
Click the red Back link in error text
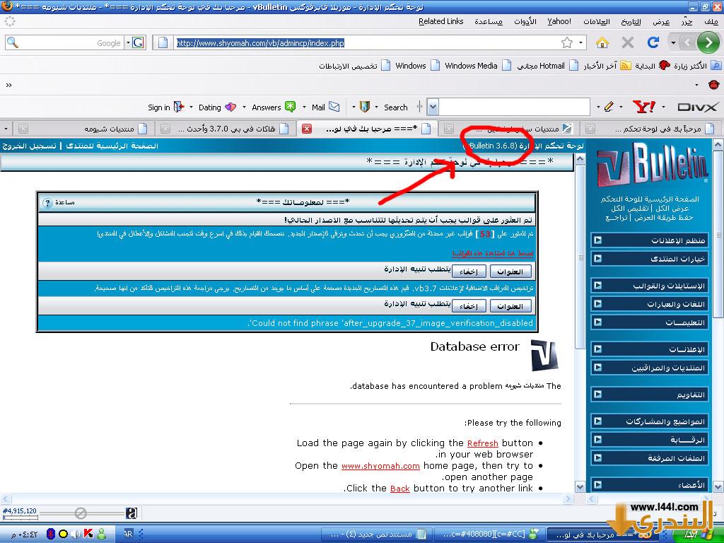coord(400,489)
